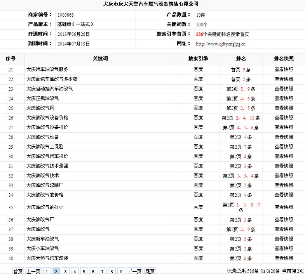305x274 pixels.
Task: Select keyword 大庆自动挡汽车油改气
Action: click(50, 89)
